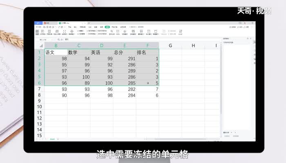Click the cell containing 数学
Screen dimensions: 286x163
point(79,53)
